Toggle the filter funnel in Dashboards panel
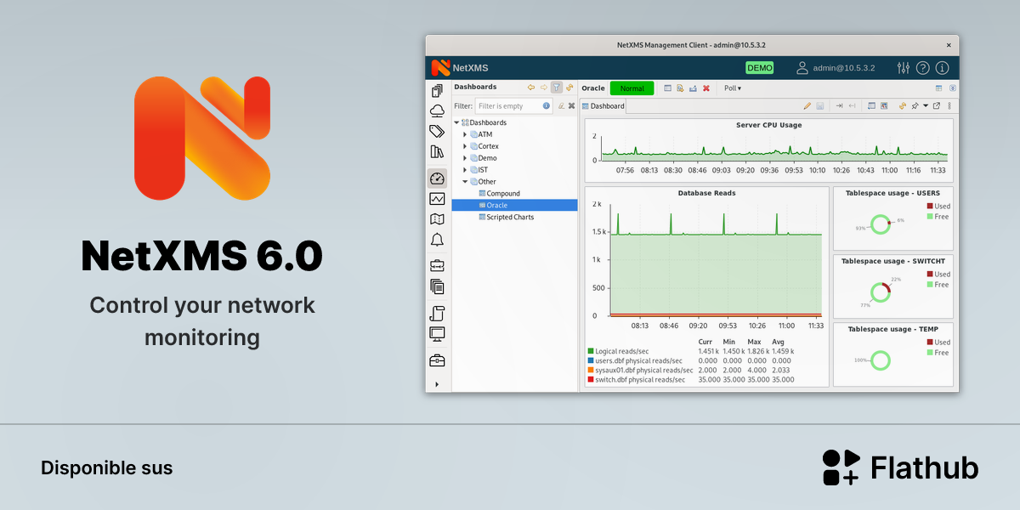This screenshot has width=1020, height=510. coord(557,88)
